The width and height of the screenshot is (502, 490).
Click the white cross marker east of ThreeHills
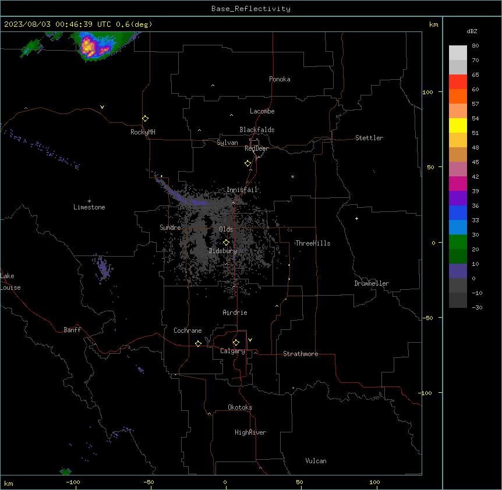(356, 218)
